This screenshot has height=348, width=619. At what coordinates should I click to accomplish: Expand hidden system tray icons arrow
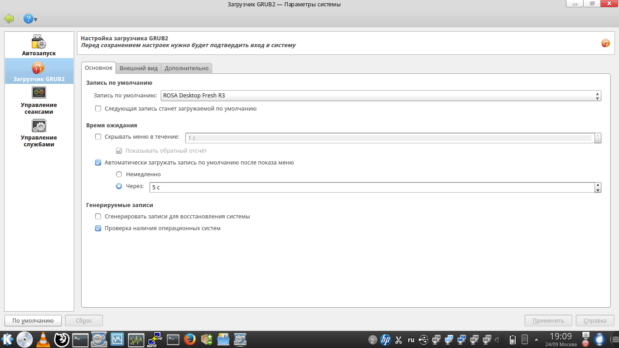pyautogui.click(x=537, y=339)
